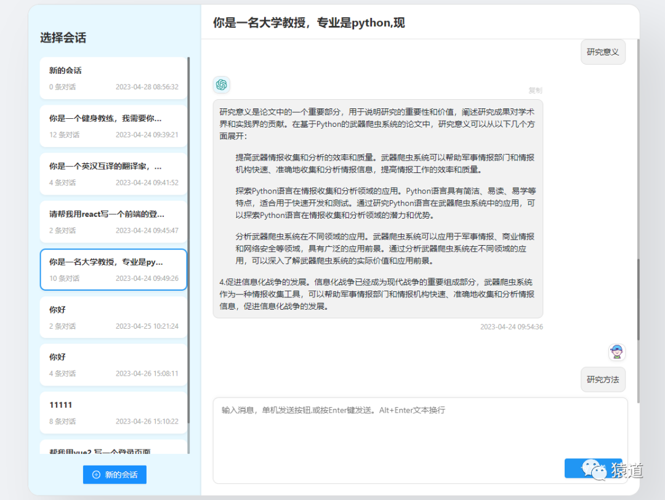
Task: Click the ChatGPT logo avatar beside the reply
Action: tap(221, 85)
